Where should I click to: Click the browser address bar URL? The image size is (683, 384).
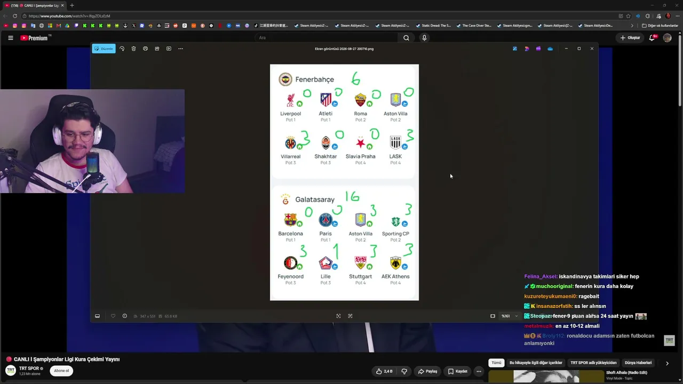(x=69, y=16)
